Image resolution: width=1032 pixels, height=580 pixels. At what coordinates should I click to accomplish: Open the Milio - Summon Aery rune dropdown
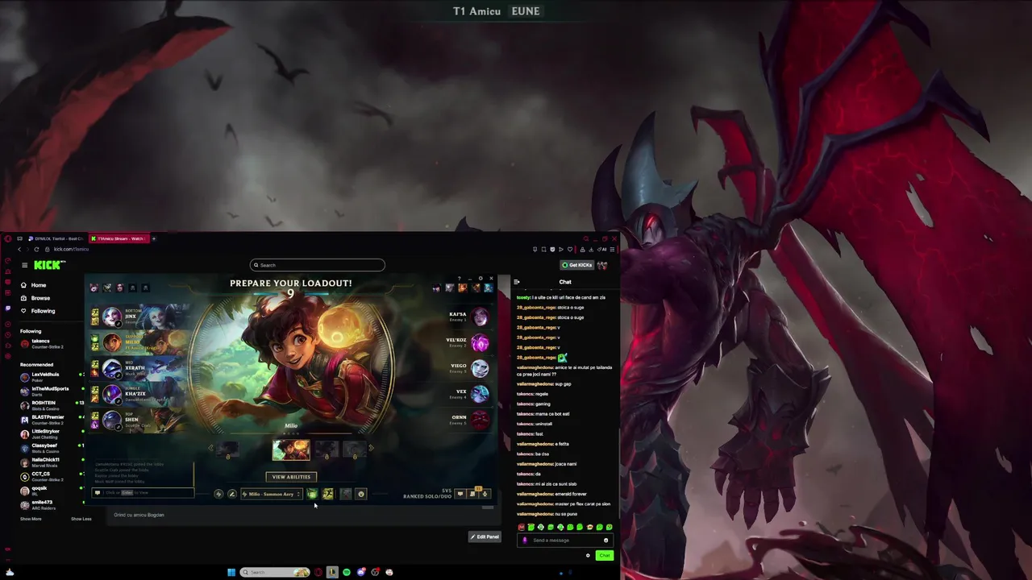pyautogui.click(x=273, y=494)
